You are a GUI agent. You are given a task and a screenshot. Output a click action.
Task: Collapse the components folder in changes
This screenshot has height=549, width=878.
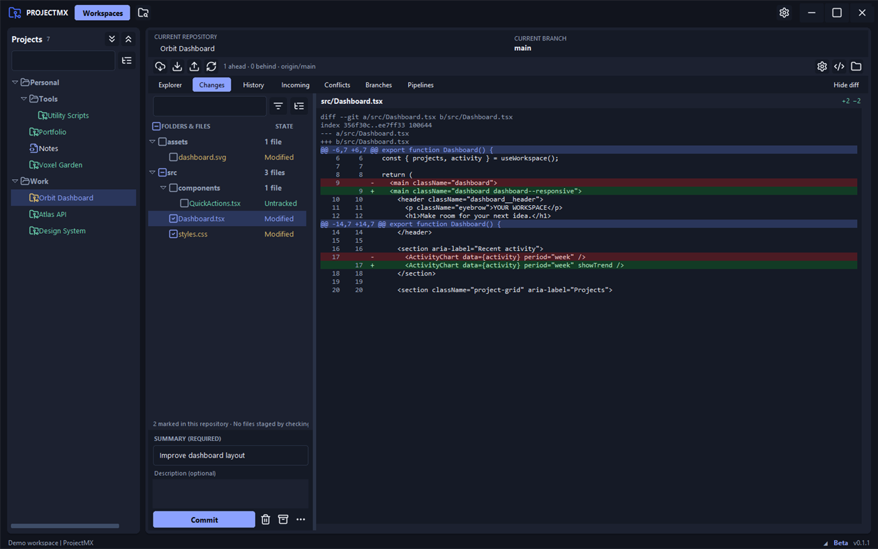(164, 188)
